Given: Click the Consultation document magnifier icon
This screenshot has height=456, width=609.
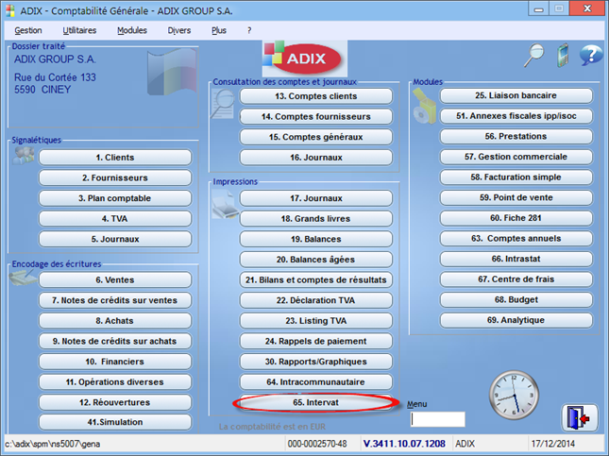Looking at the screenshot, I should pos(223,103).
